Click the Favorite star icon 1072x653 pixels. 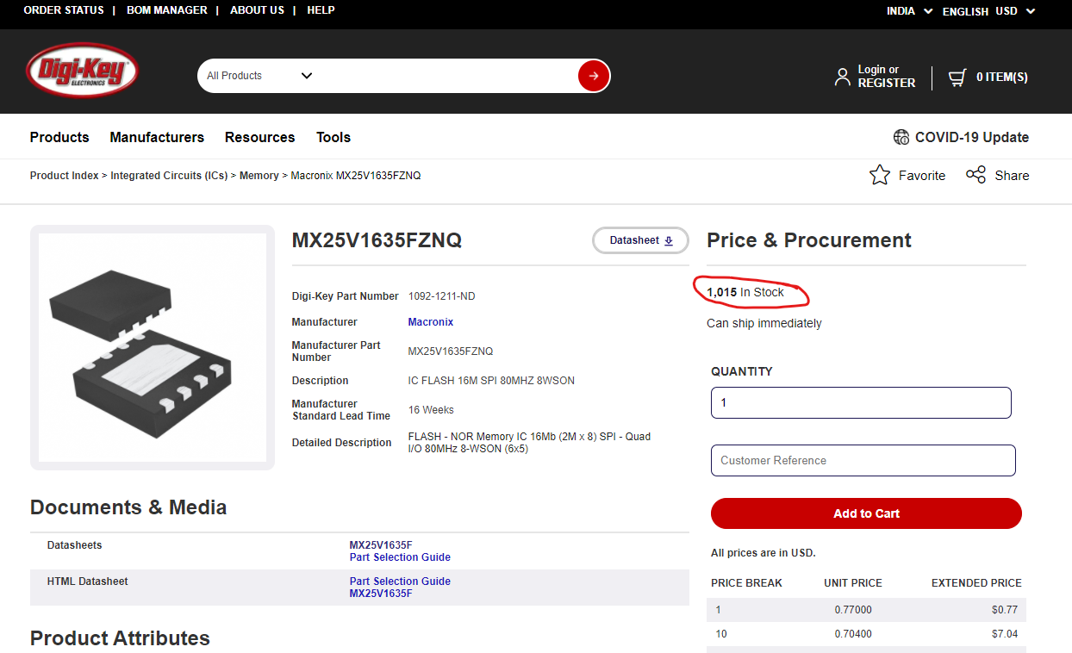tap(880, 175)
